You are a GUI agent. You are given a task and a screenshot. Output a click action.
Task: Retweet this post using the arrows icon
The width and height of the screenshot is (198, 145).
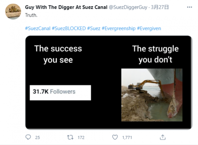pos(70,137)
